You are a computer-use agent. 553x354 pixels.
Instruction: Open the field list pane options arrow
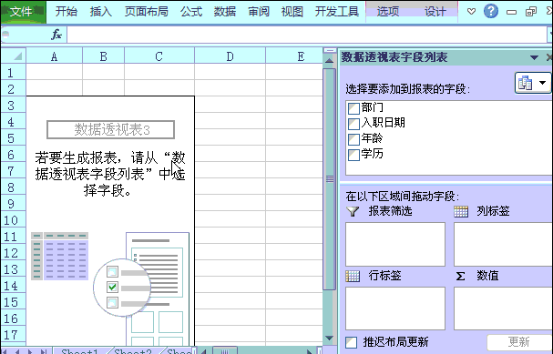click(534, 57)
